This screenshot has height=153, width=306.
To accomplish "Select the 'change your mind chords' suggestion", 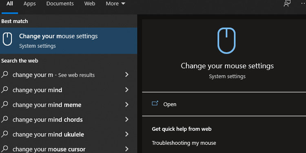I will pos(69,120).
